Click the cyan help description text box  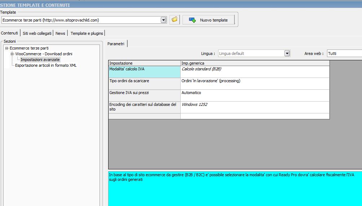coord(235,188)
